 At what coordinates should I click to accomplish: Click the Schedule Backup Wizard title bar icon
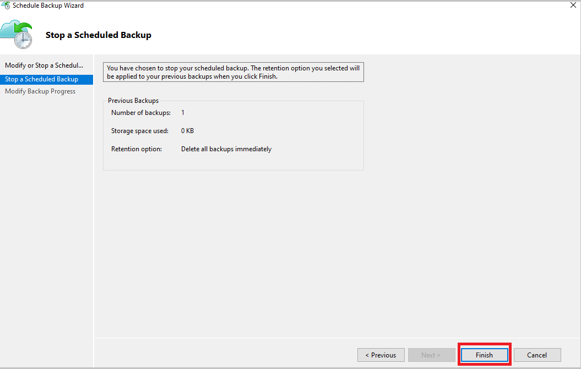(x=4, y=5)
